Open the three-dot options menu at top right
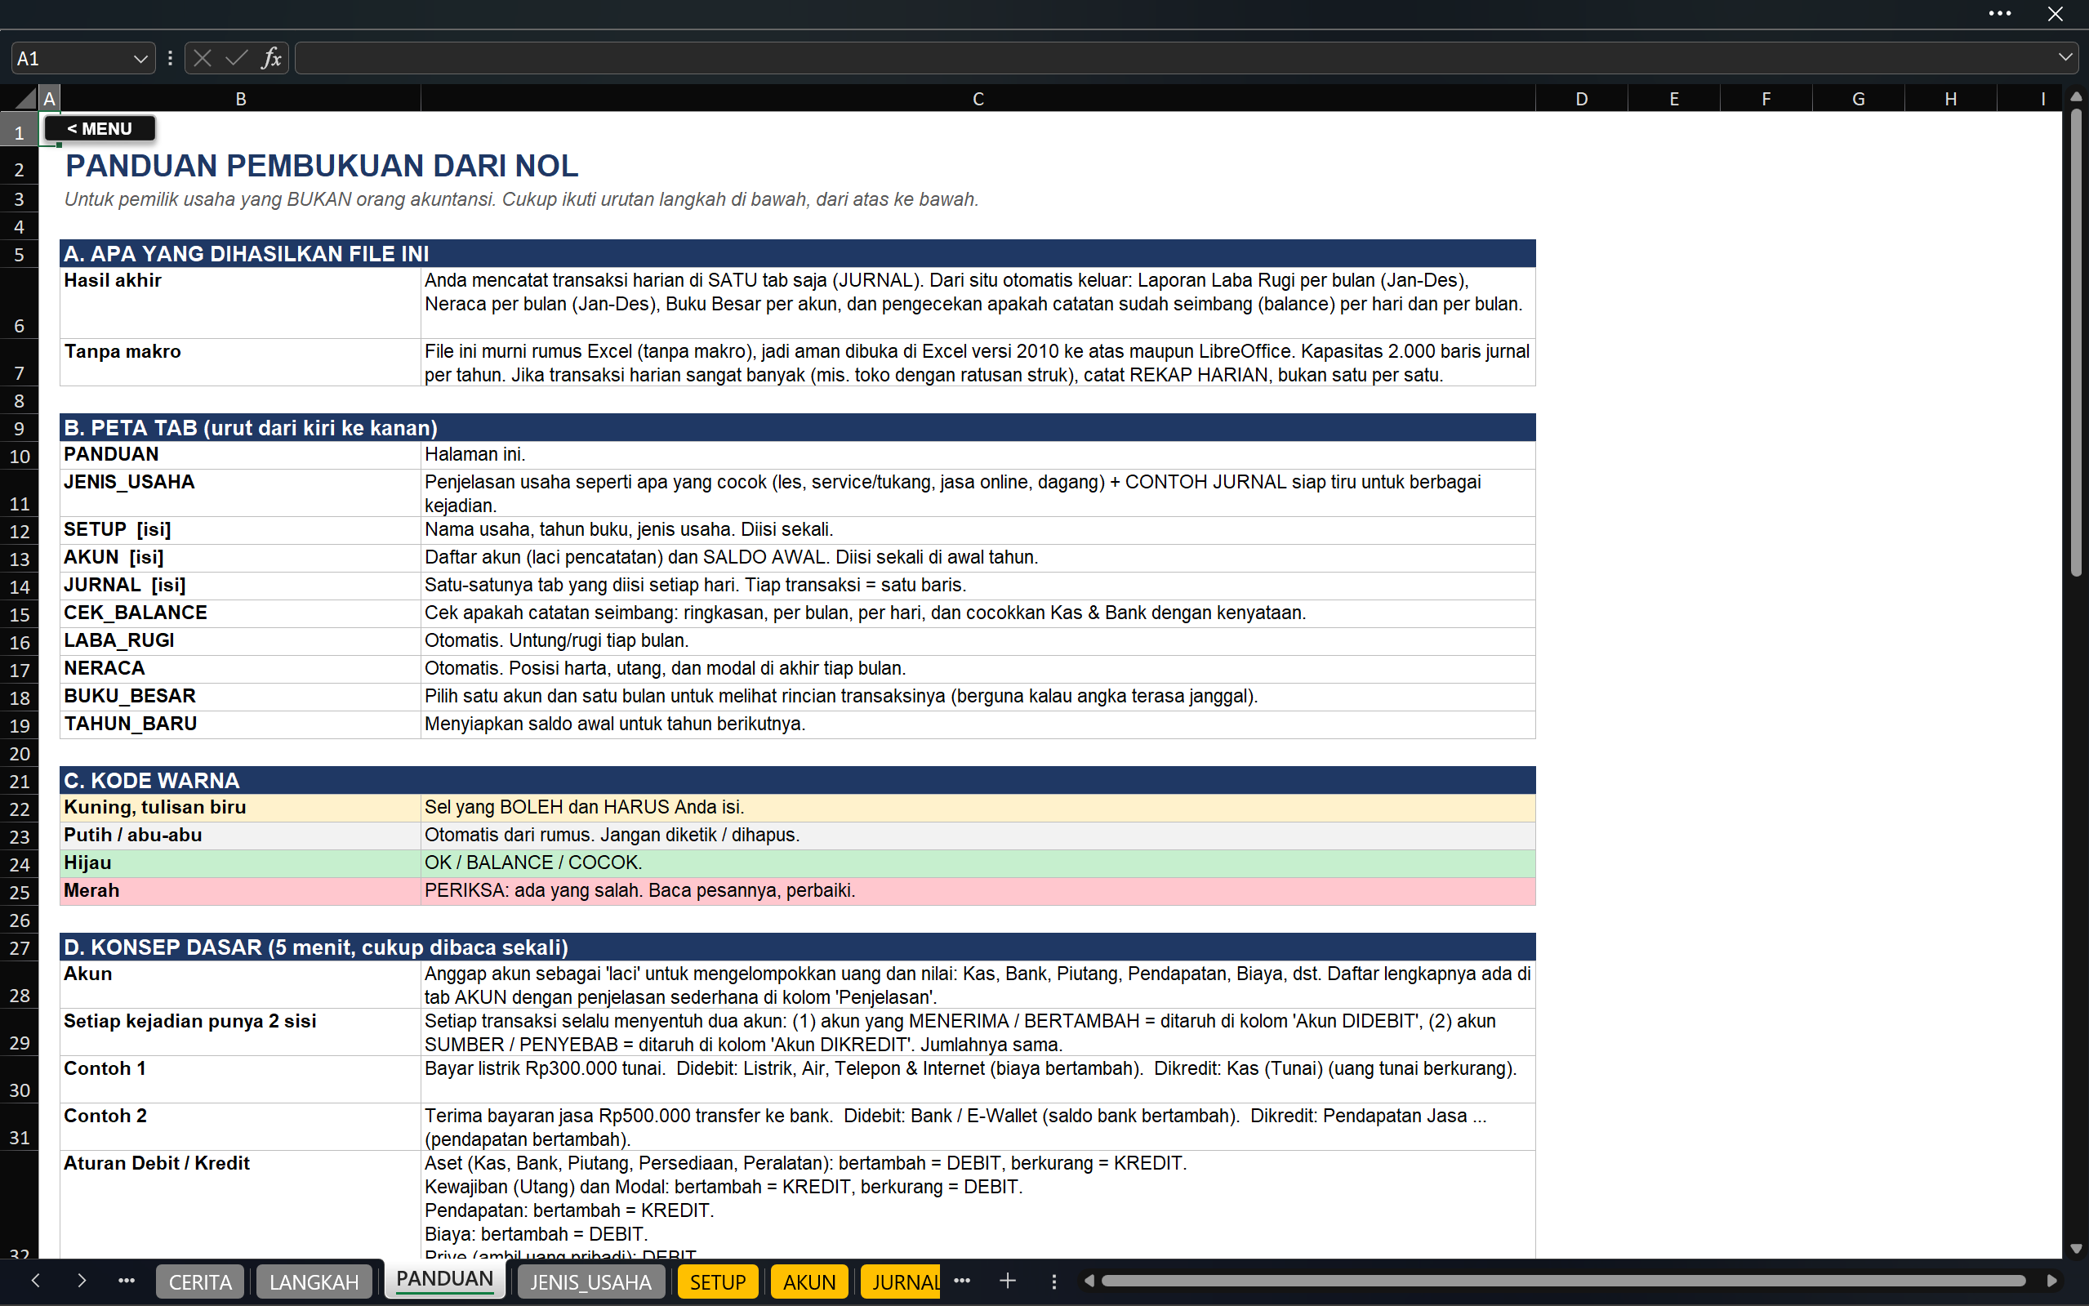Screen dimensions: 2089x1306 [x=2000, y=14]
